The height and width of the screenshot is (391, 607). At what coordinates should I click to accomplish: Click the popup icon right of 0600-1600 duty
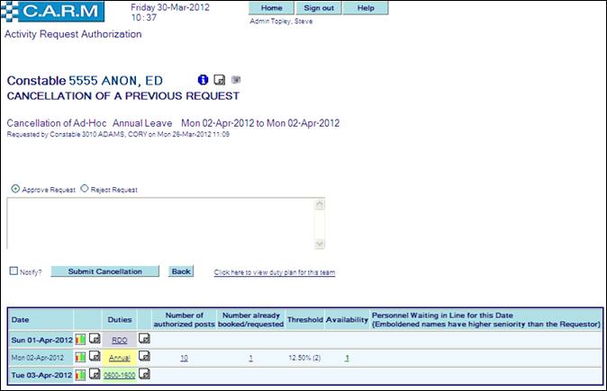pos(144,373)
